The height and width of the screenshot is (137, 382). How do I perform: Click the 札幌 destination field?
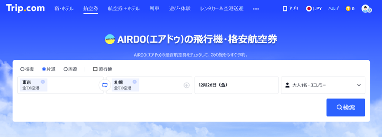click(x=149, y=85)
